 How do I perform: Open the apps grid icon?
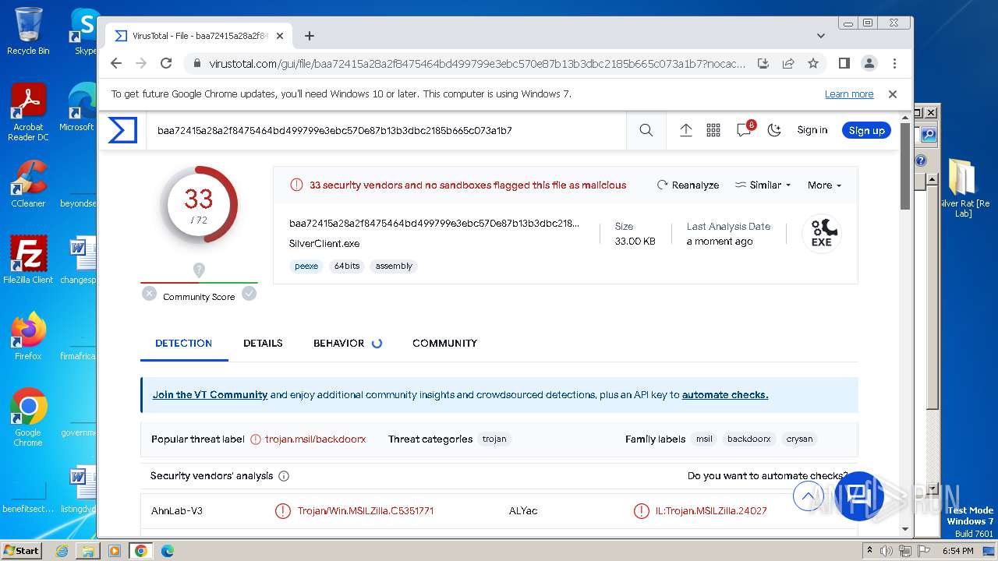tap(713, 130)
